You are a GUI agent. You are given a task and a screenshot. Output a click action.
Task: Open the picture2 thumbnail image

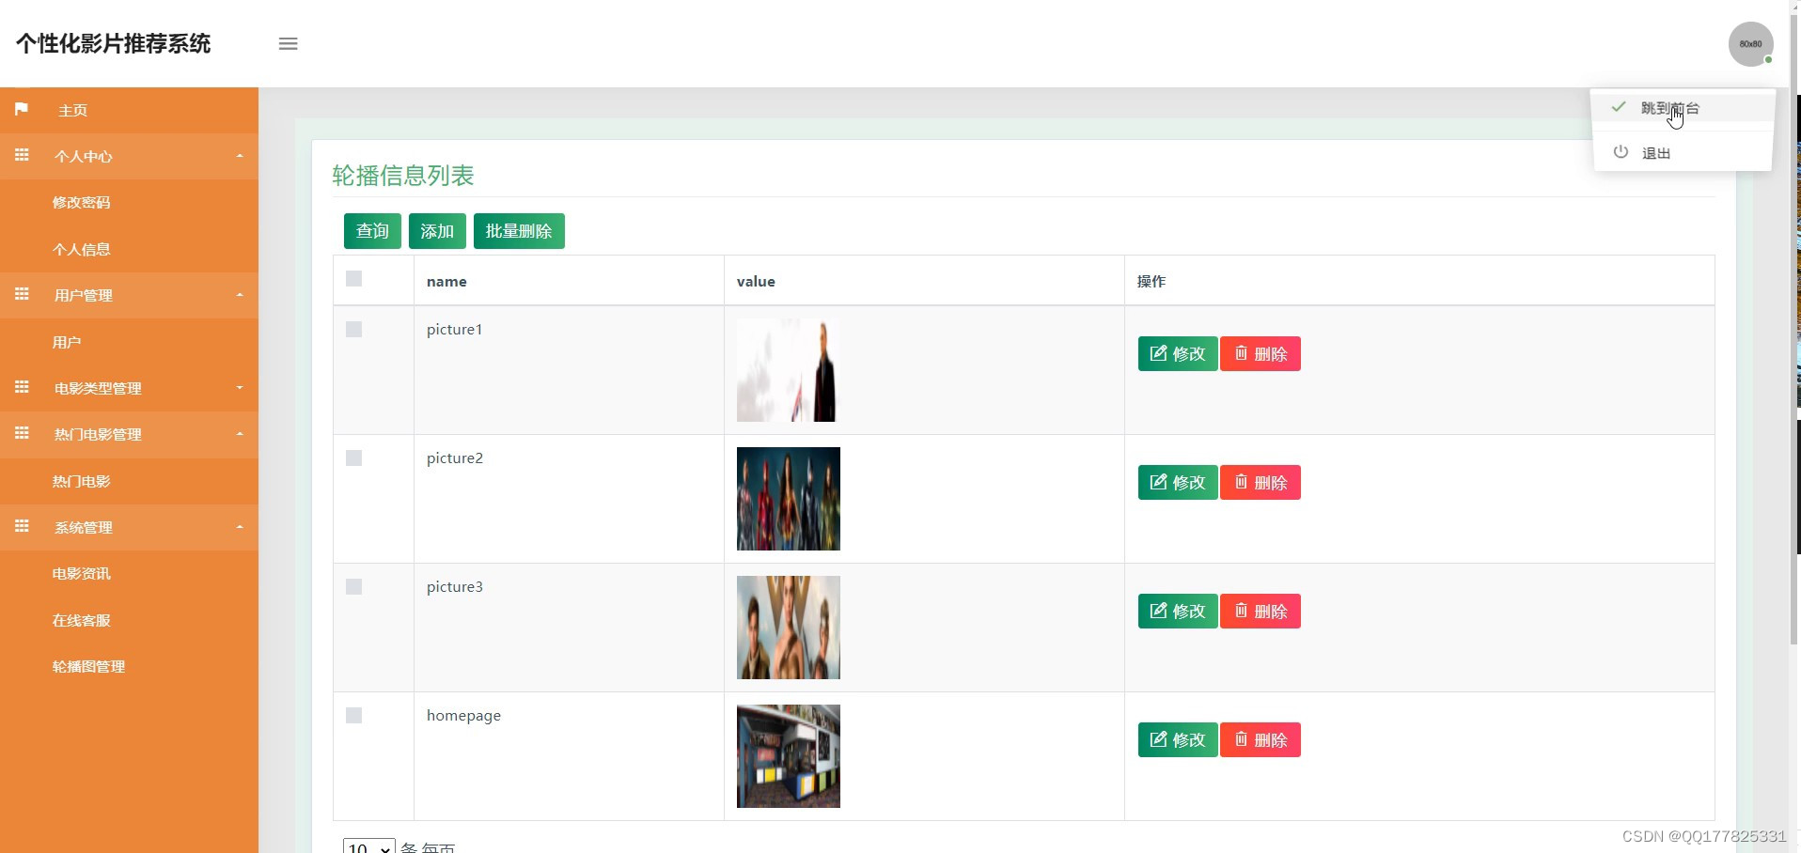(x=789, y=499)
